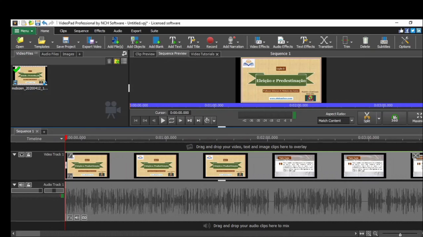Open the Clip Preview tab
Image resolution: width=423 pixels, height=237 pixels.
[x=145, y=54]
